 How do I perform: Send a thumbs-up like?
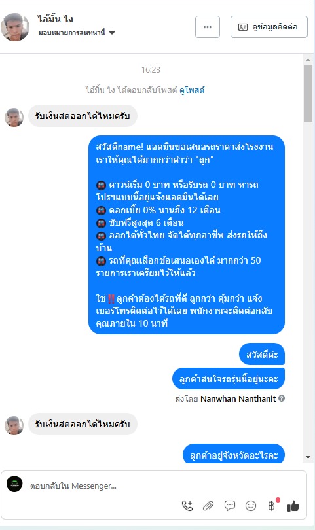(x=293, y=506)
